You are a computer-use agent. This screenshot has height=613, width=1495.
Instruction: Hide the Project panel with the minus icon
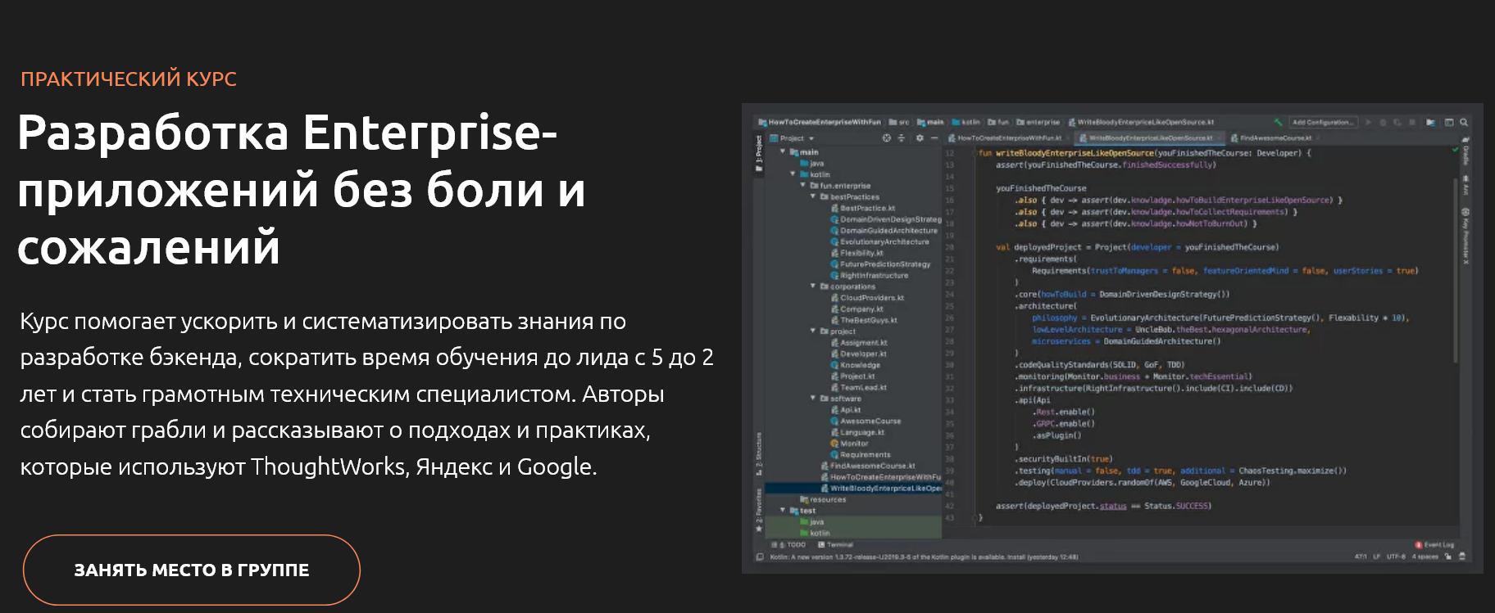(x=934, y=138)
